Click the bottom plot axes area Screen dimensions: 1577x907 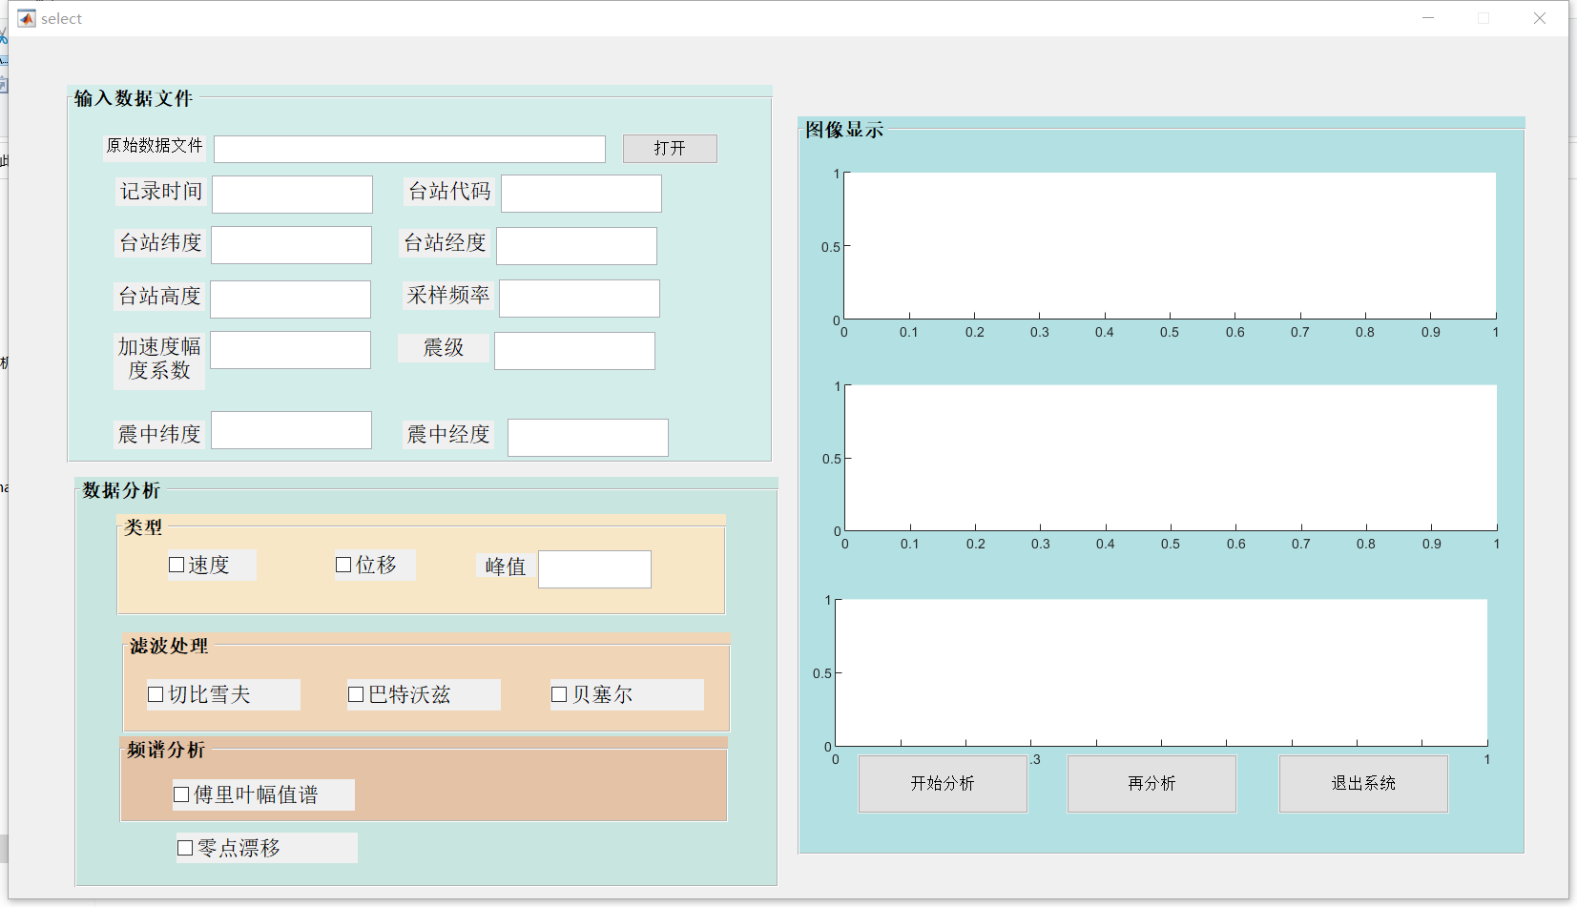coord(1161,672)
